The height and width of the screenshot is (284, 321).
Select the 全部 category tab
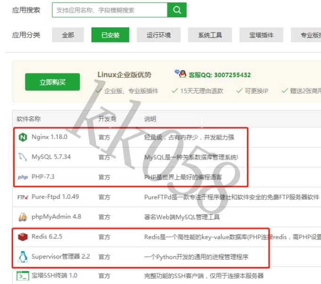click(x=68, y=35)
